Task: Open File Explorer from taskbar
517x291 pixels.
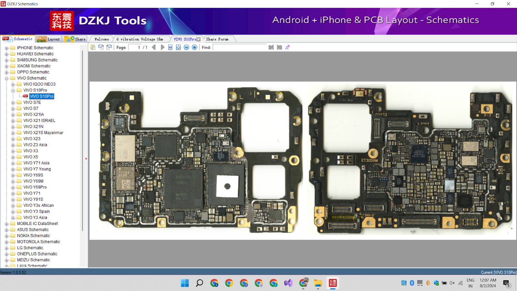Action: (x=318, y=283)
